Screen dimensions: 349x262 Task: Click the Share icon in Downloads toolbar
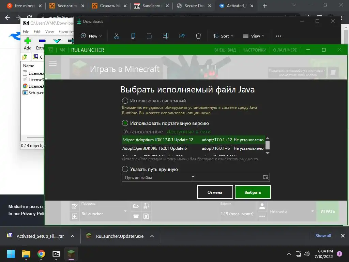[182, 36]
